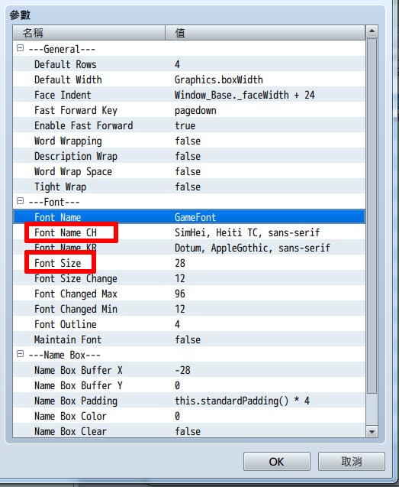The image size is (399, 487).
Task: Click the Window_Base._faceWidth + 24 value
Action: (x=245, y=95)
